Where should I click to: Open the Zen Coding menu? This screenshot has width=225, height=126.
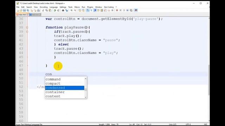[x=109, y=7]
